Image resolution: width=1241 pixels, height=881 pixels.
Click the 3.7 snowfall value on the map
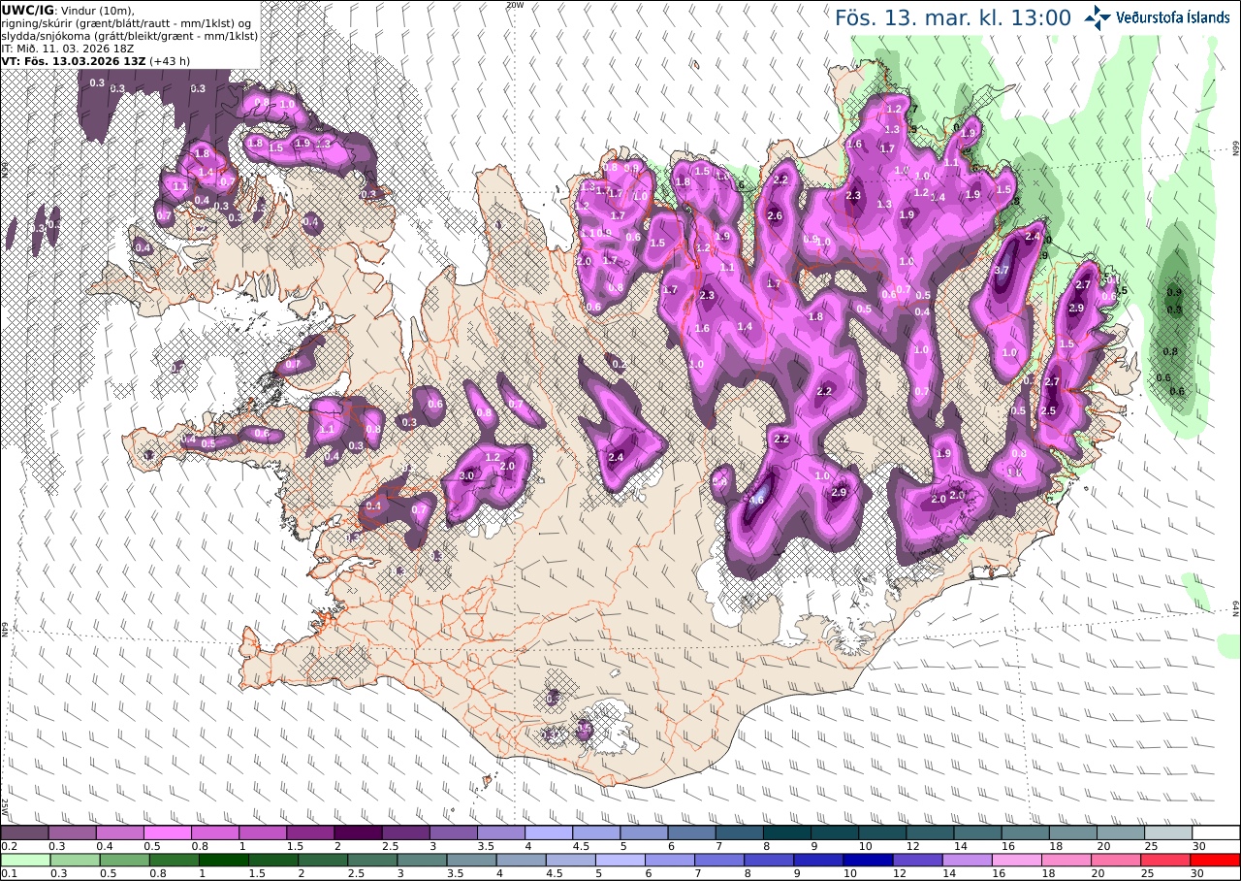[1002, 270]
